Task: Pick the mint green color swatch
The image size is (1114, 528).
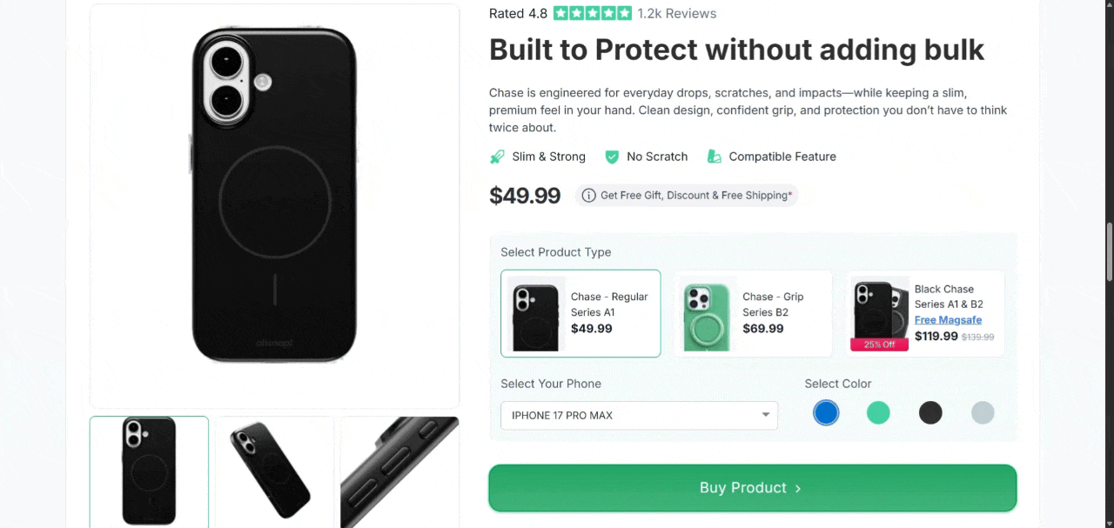Action: [878, 412]
